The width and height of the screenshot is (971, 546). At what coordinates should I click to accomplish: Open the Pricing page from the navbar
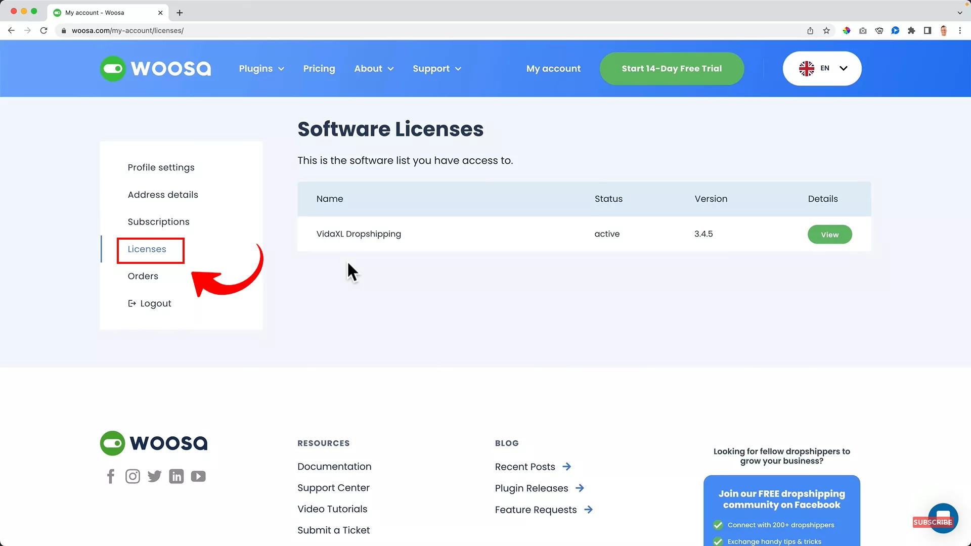(319, 68)
